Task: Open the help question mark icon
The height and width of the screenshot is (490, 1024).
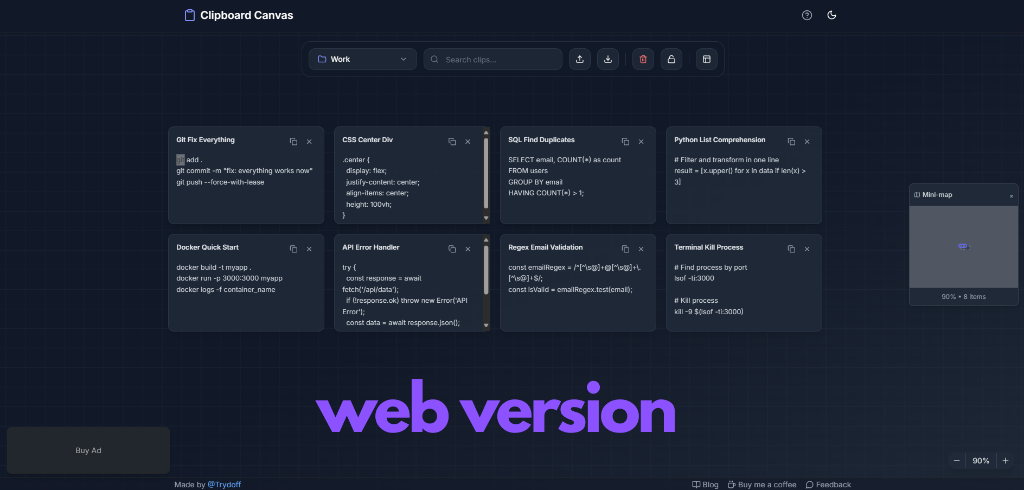Action: pyautogui.click(x=807, y=15)
